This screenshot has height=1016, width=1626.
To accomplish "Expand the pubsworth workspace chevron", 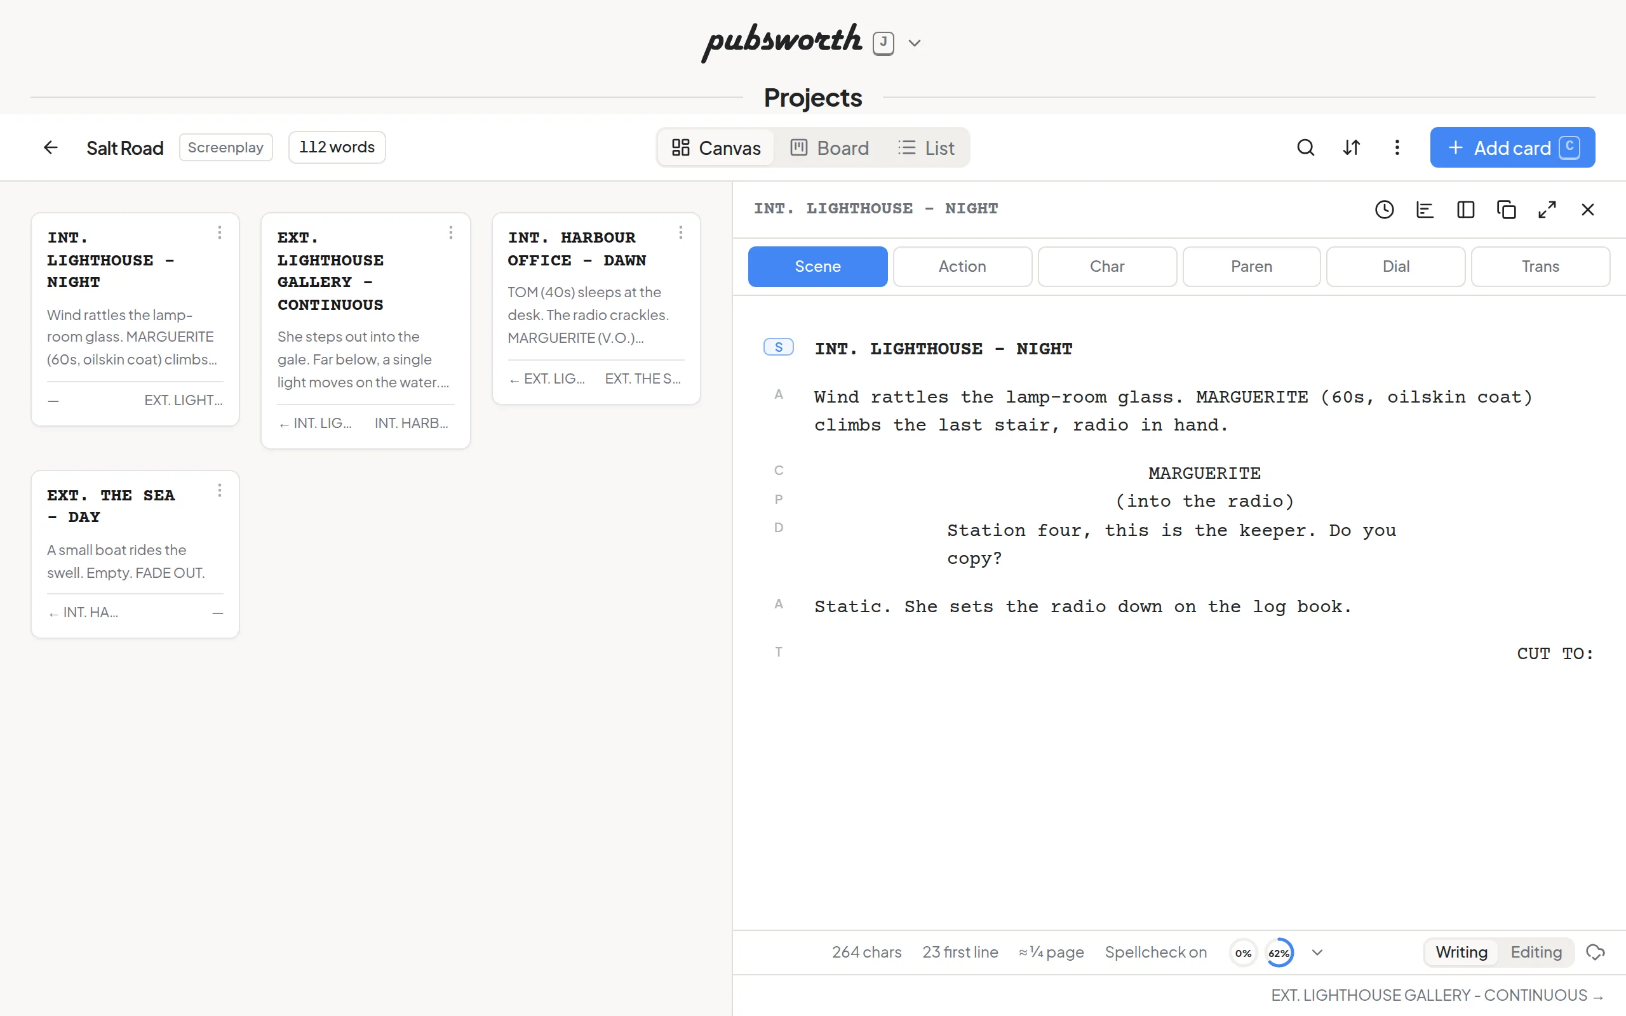I will [915, 43].
